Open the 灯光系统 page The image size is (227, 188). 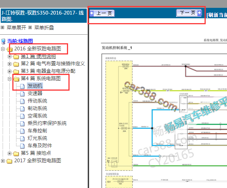pyautogui.click(x=37, y=138)
